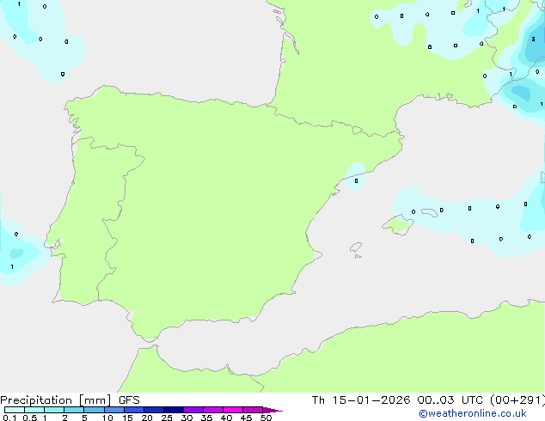Click the 20 to 25 mm dark blue swatch
The image size is (545, 421).
click(x=154, y=410)
